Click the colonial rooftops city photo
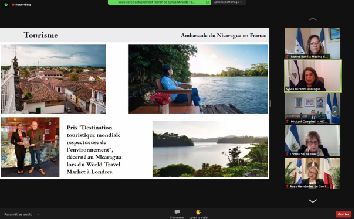 tap(53, 78)
